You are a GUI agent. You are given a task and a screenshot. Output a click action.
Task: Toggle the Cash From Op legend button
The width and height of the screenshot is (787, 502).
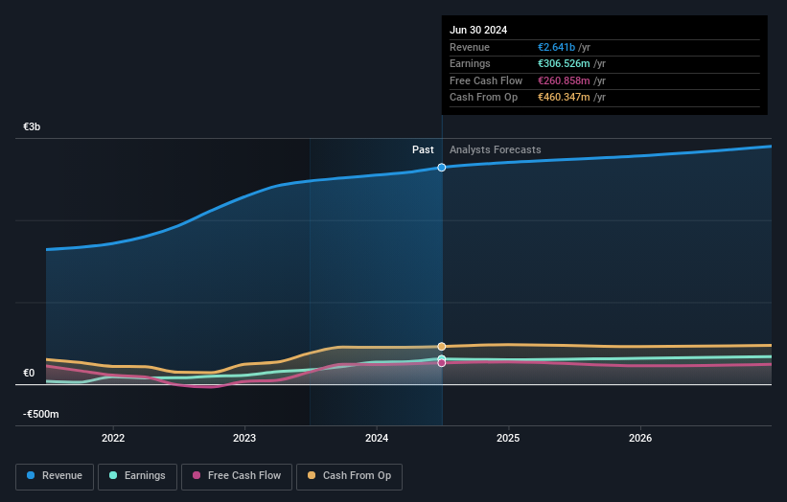[x=349, y=476]
